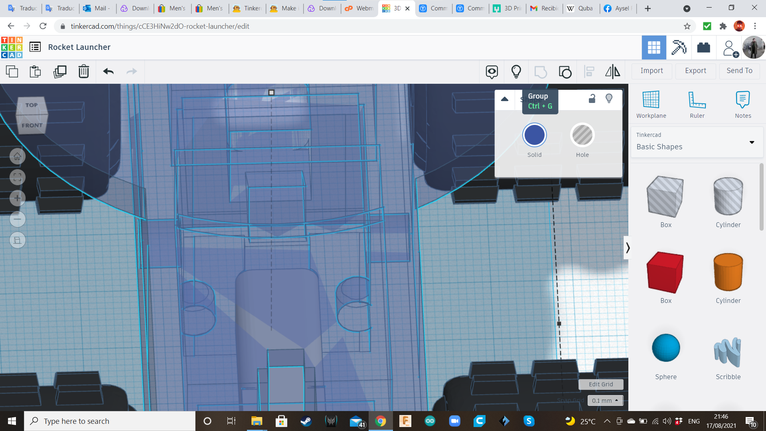Select the red Box shape thumbnail

[665, 273]
